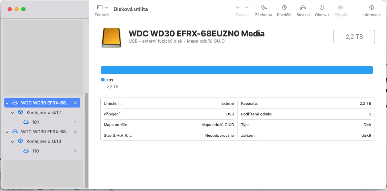Click the selected WDC WD30 disk row

coord(42,103)
